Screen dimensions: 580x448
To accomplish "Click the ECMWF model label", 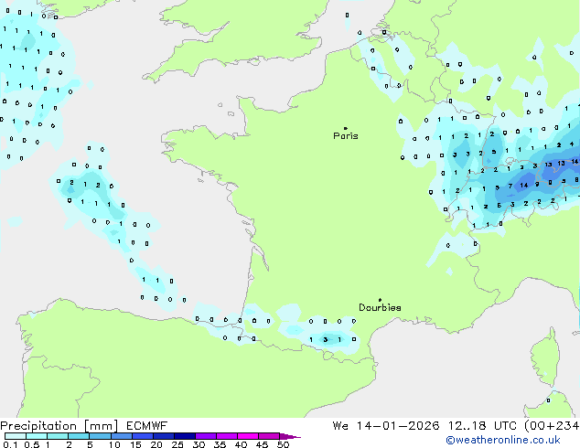I will click(x=147, y=426).
